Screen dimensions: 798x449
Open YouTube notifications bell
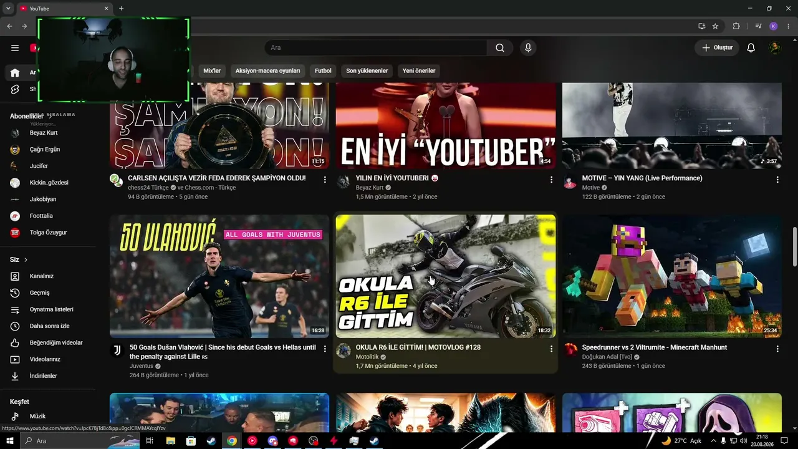pyautogui.click(x=751, y=48)
